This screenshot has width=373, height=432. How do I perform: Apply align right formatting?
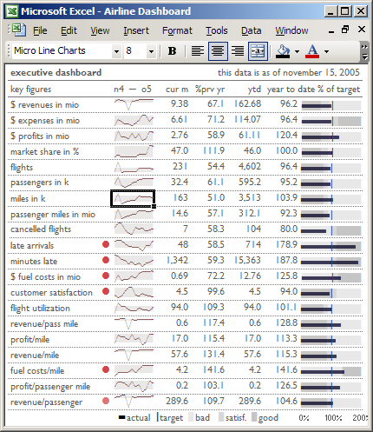238,51
